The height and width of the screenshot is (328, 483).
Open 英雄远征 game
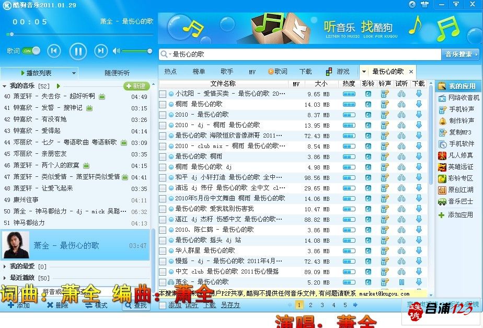pyautogui.click(x=455, y=167)
